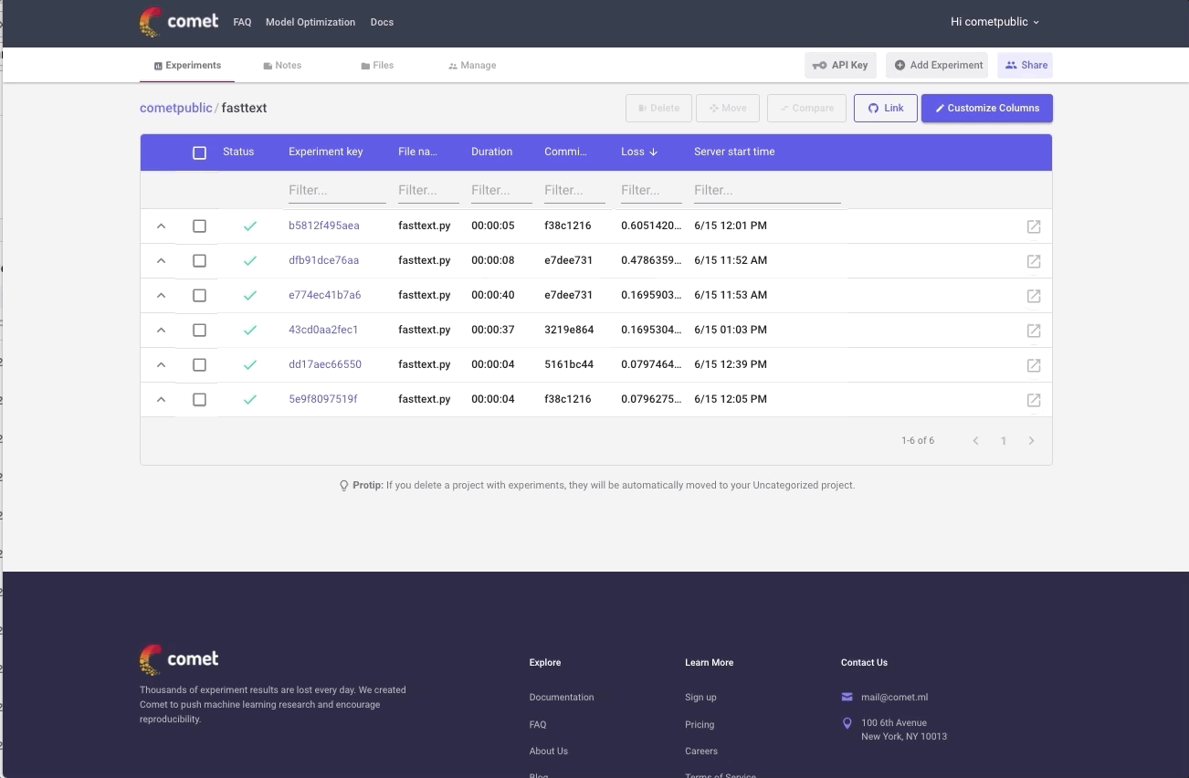Click green status checkmark for e774ec41b7a6
Viewport: 1189px width, 778px height.
(x=250, y=296)
